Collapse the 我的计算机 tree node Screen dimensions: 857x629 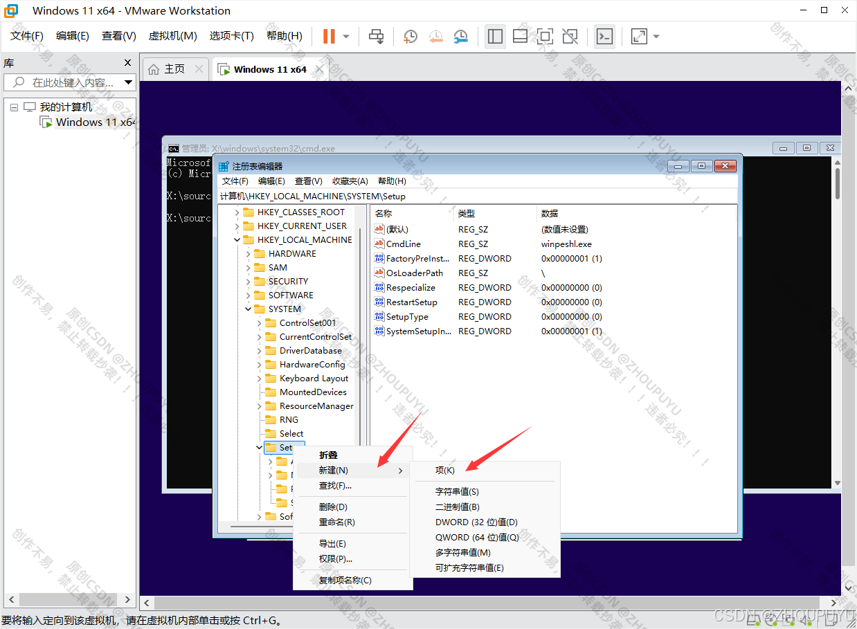(x=14, y=107)
